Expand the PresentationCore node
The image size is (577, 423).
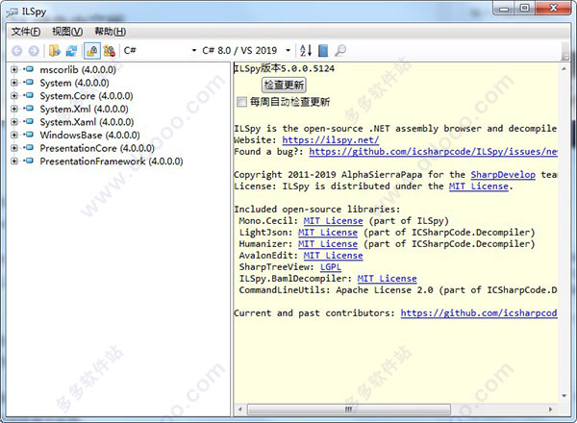tap(14, 148)
